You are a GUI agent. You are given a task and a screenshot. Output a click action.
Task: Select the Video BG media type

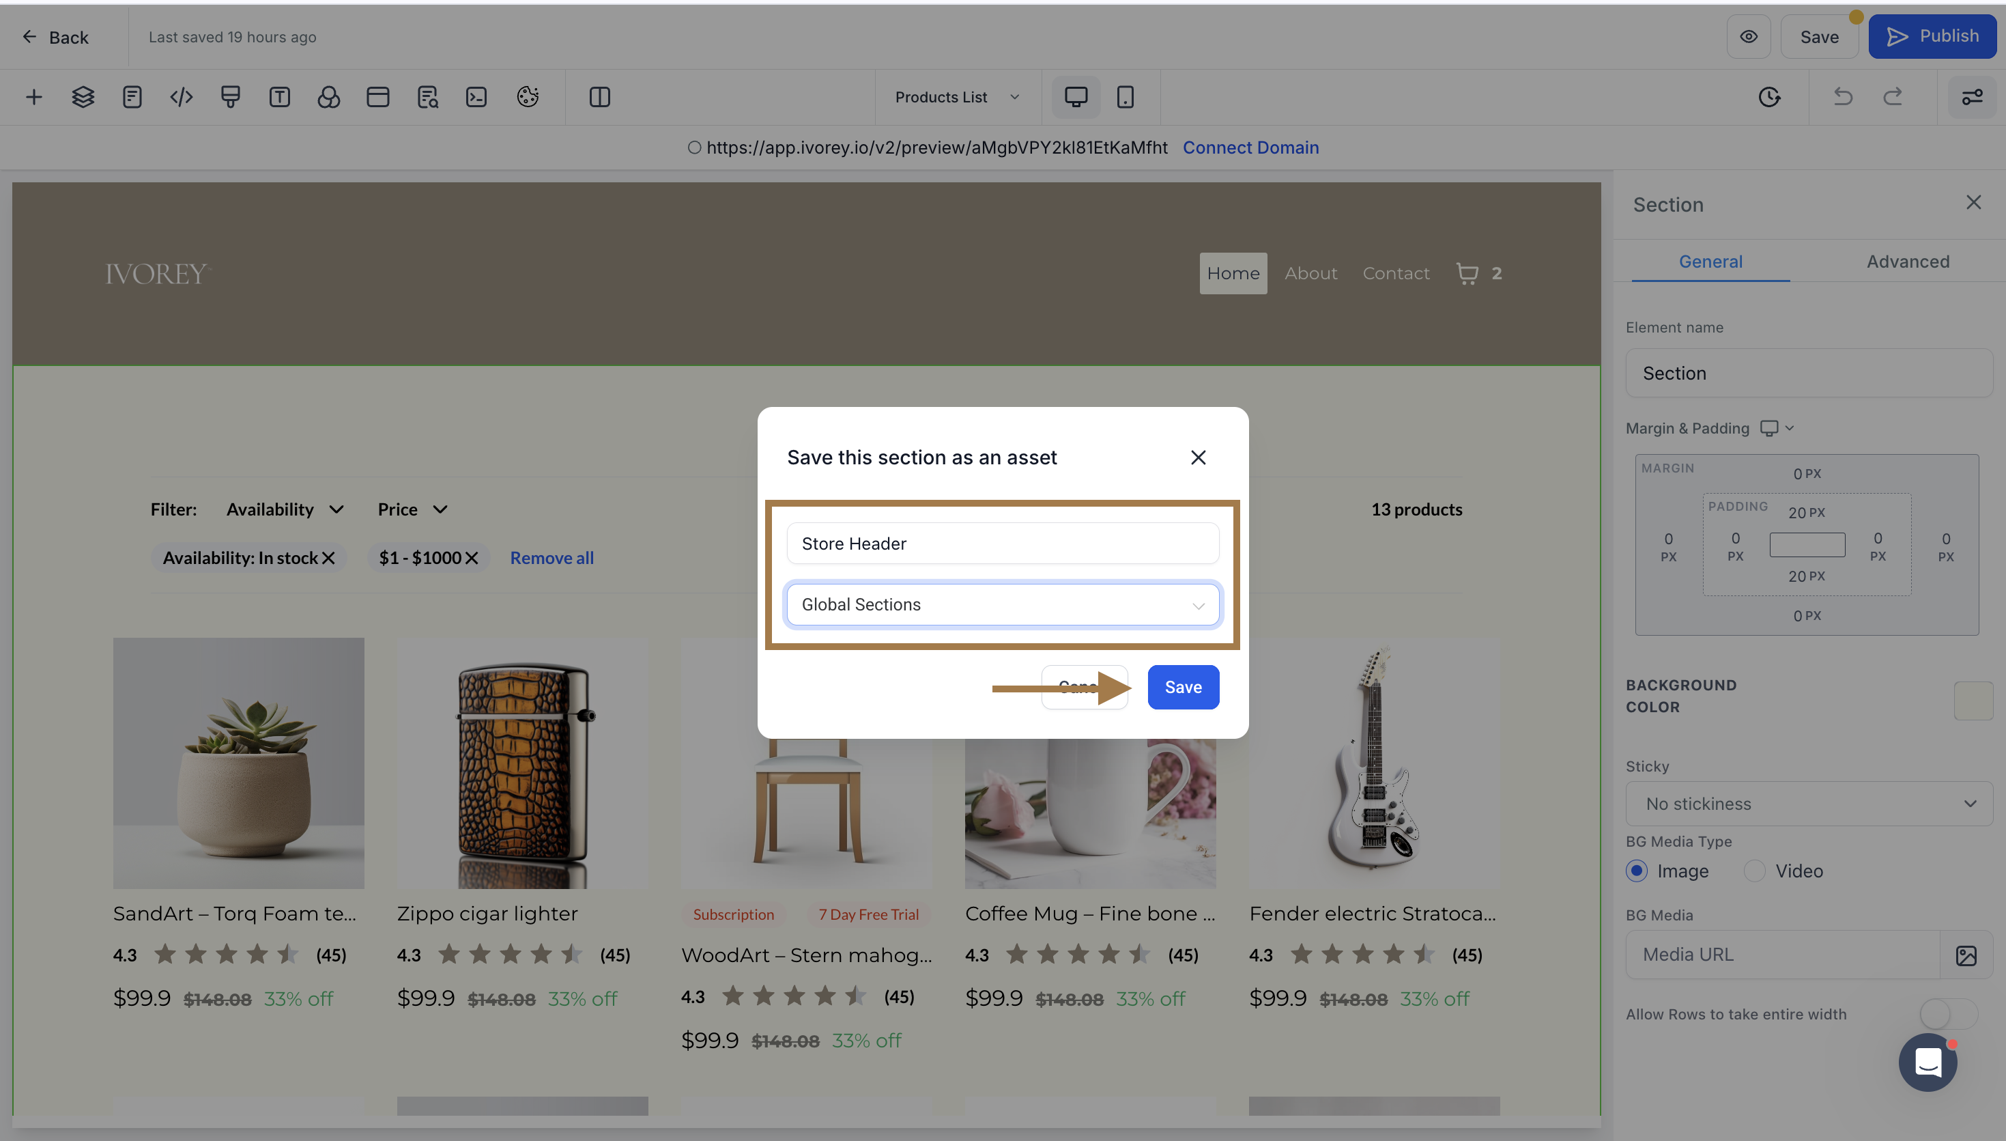(1755, 871)
